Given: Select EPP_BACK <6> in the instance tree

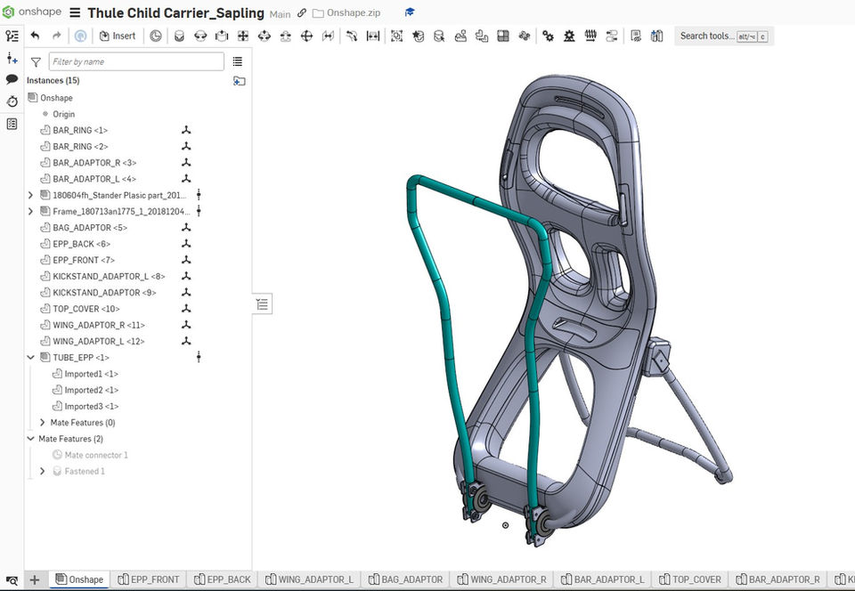Looking at the screenshot, I should point(81,244).
